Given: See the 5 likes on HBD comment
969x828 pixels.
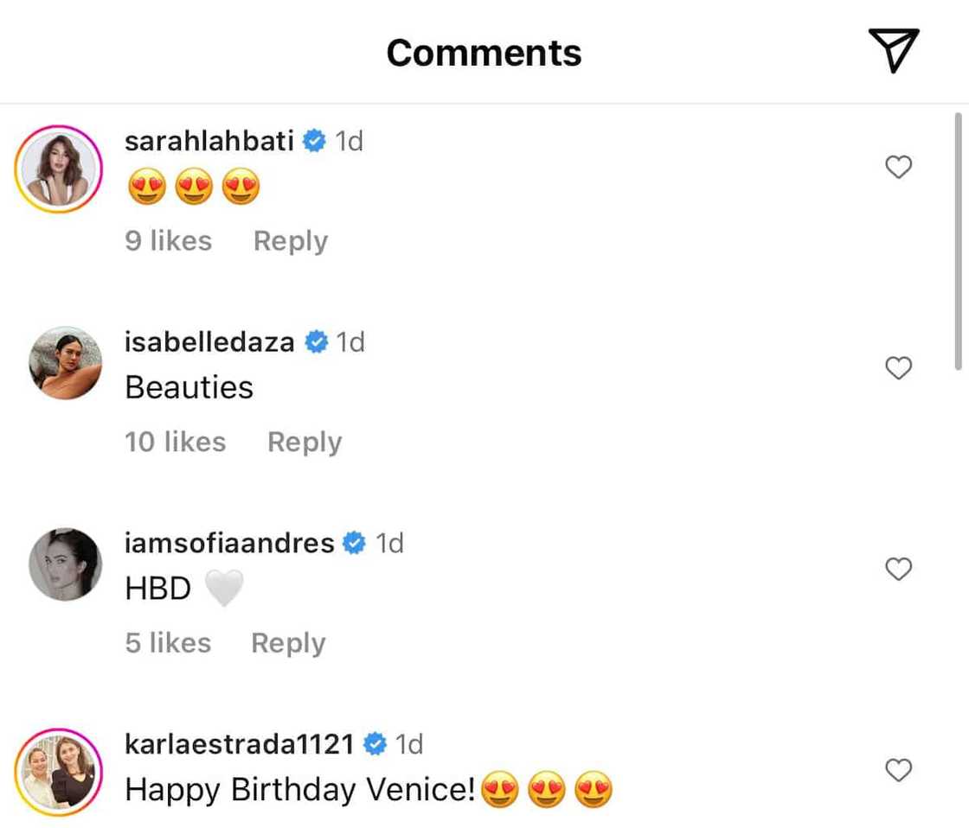Looking at the screenshot, I should 168,643.
